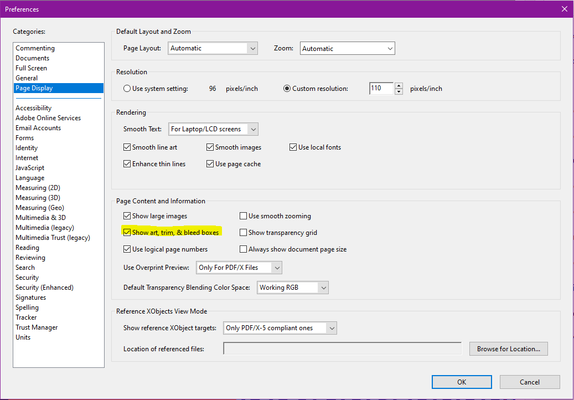Viewport: 574px width, 400px height.
Task: Open the Search category
Action: click(25, 268)
